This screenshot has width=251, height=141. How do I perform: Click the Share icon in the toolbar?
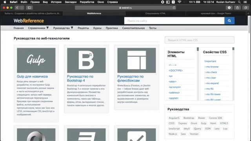point(237,8)
